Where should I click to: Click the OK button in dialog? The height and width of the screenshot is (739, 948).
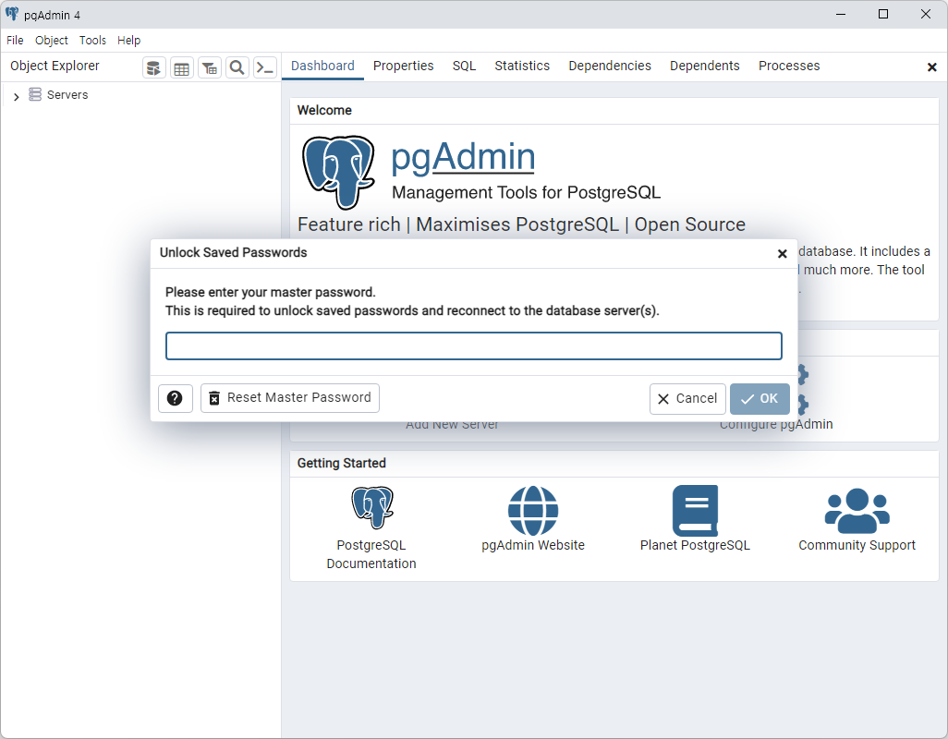(760, 399)
